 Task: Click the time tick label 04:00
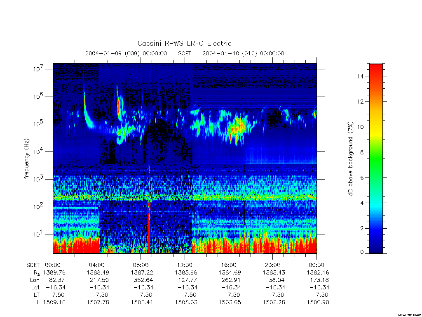point(96,265)
